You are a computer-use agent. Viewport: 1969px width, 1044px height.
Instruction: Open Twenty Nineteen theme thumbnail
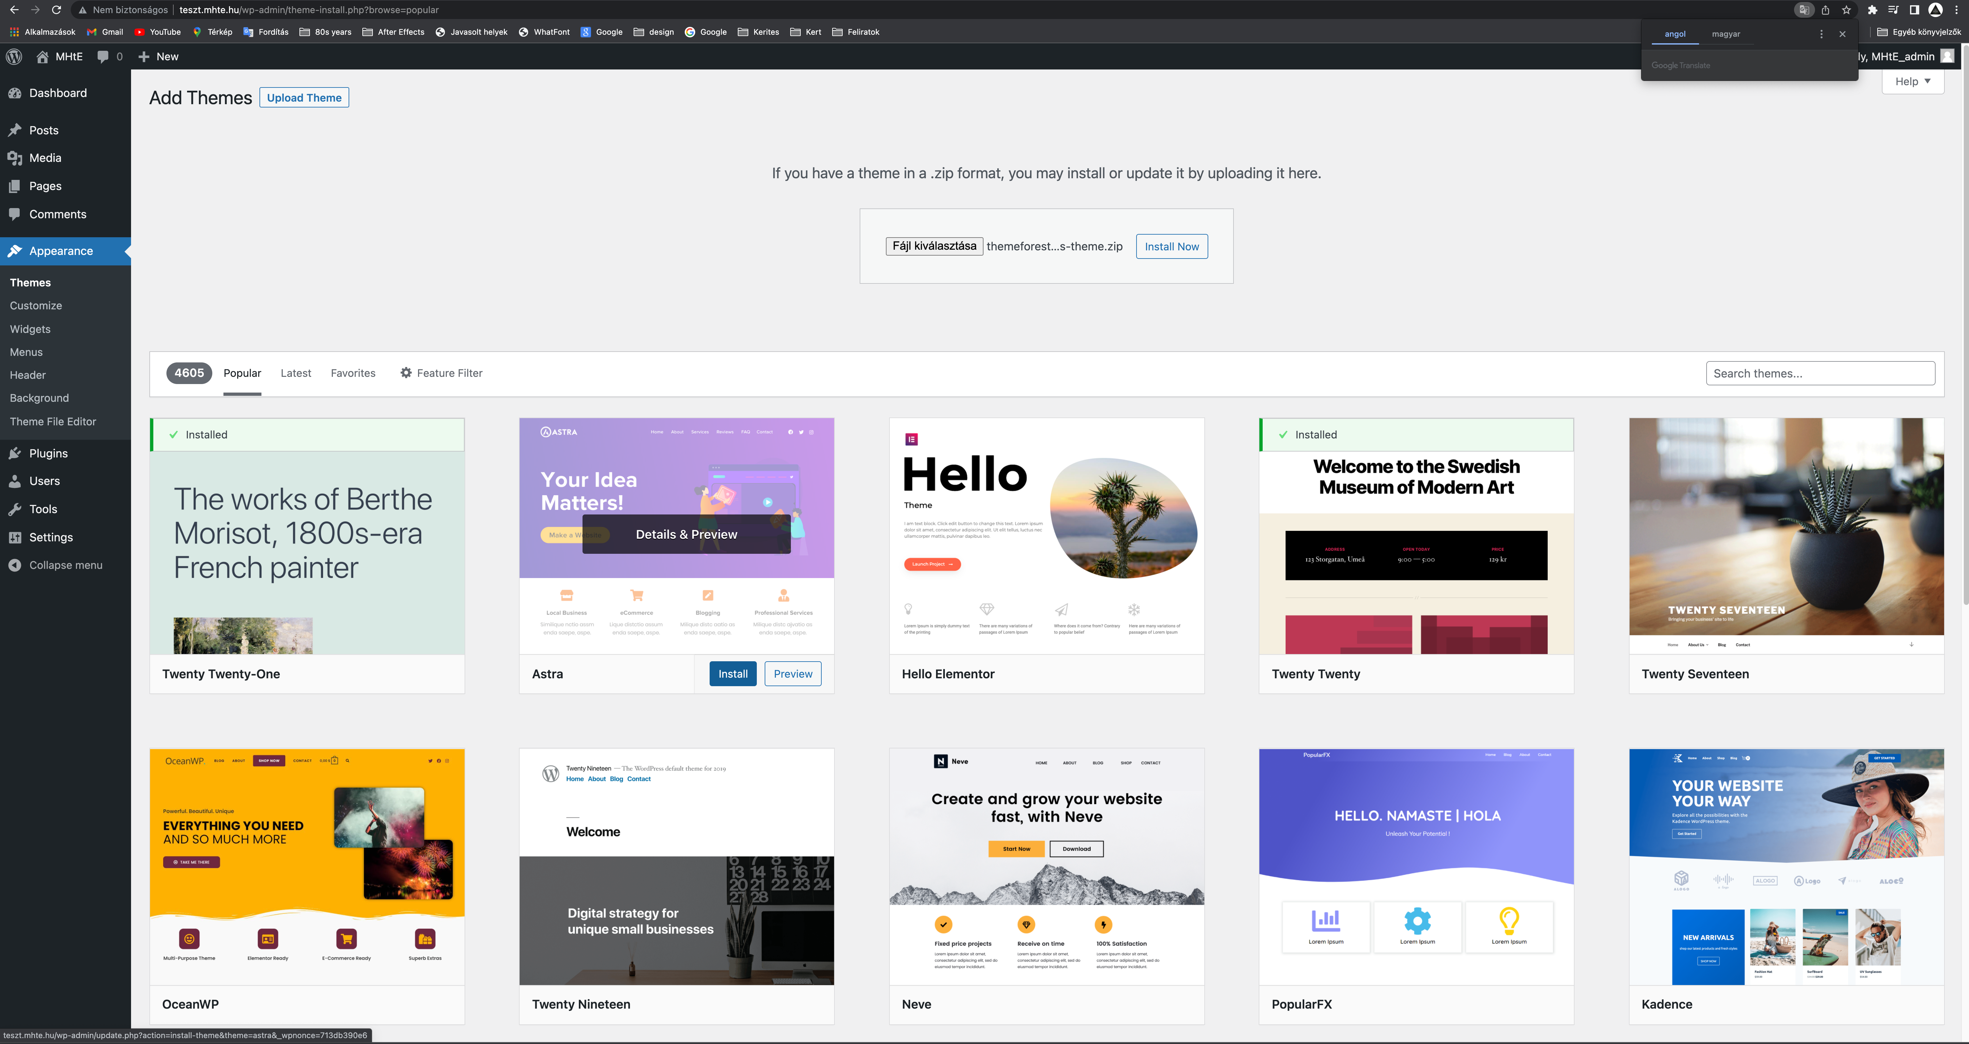tap(677, 867)
